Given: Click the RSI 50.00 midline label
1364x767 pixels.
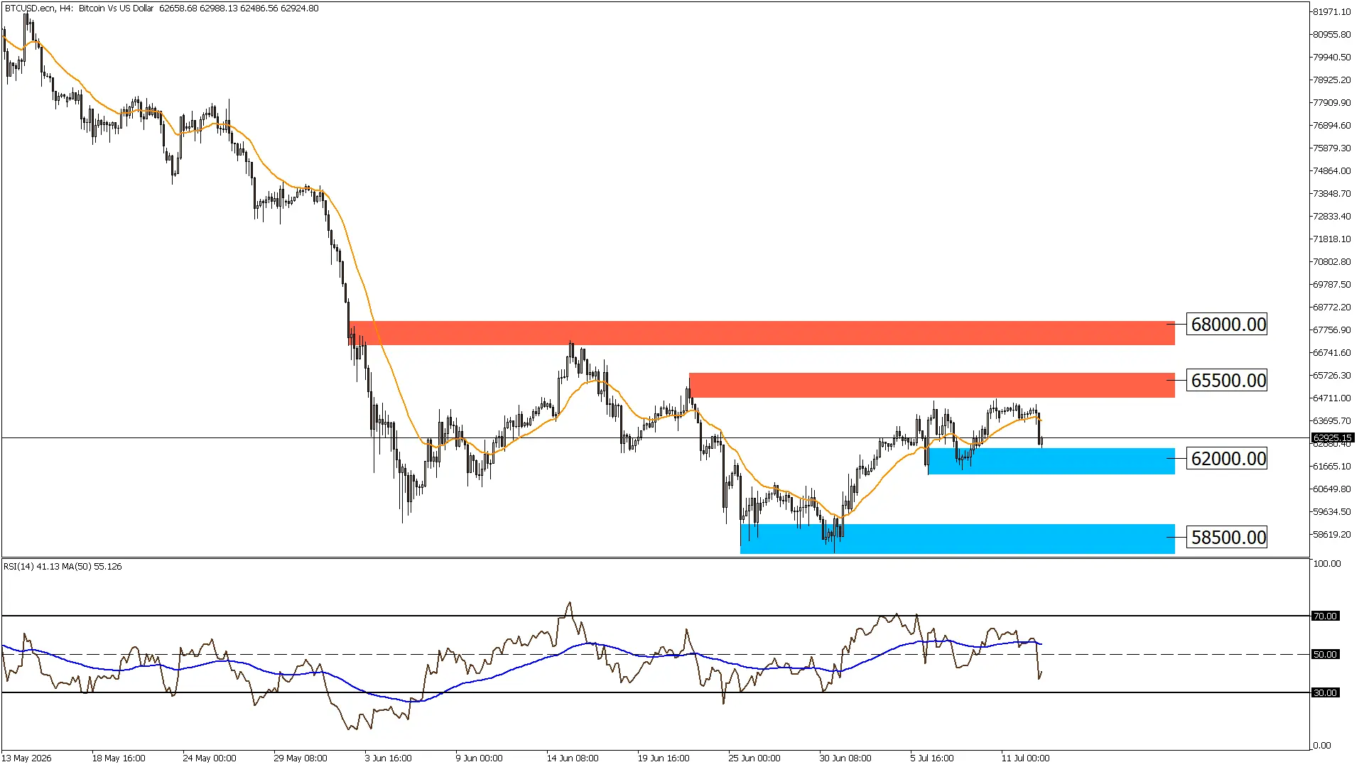Looking at the screenshot, I should [1325, 655].
